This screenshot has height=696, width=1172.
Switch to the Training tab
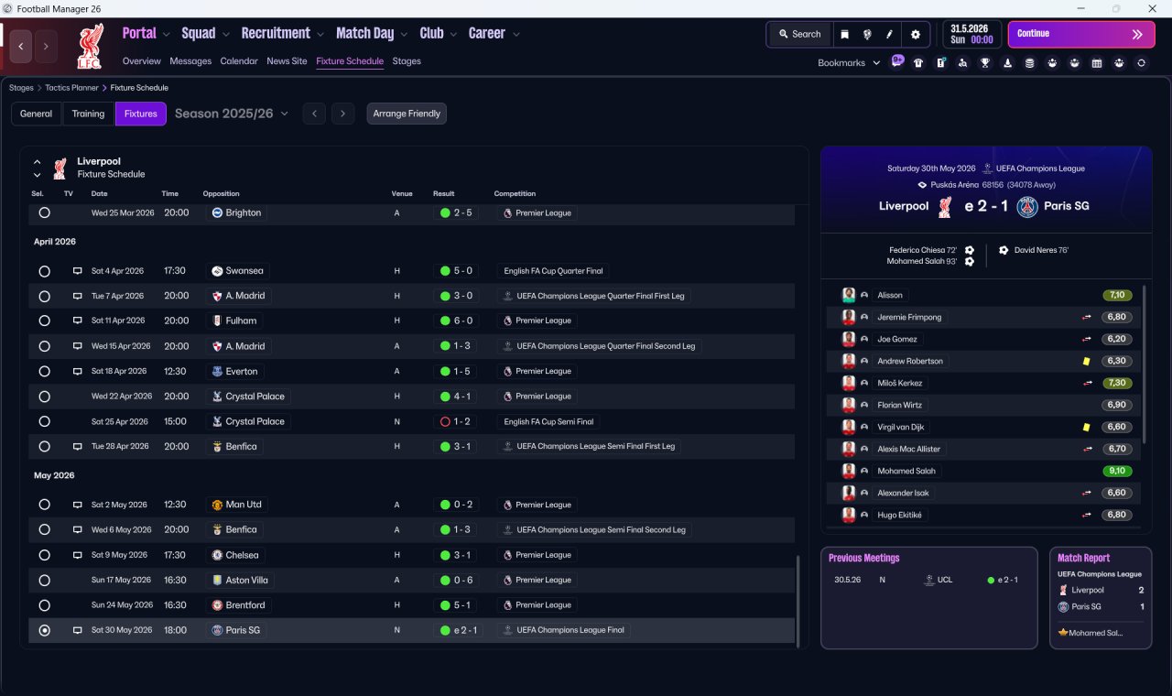pos(88,114)
